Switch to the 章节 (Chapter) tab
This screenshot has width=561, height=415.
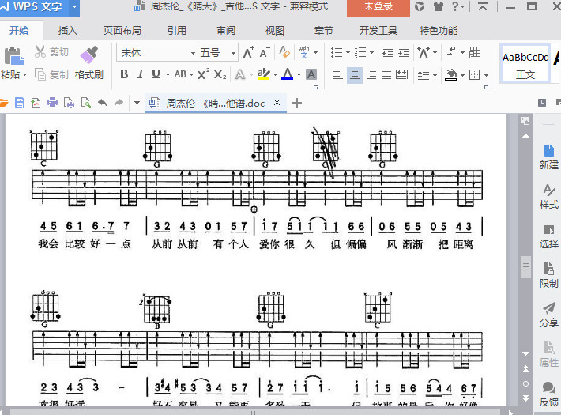(323, 31)
